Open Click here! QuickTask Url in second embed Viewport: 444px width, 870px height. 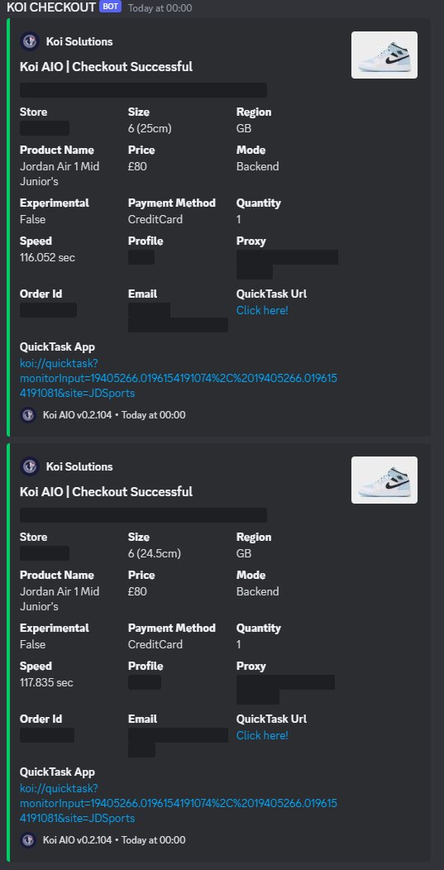point(263,735)
